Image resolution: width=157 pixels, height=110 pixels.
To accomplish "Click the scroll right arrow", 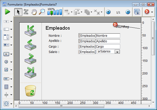I will 149,106.
